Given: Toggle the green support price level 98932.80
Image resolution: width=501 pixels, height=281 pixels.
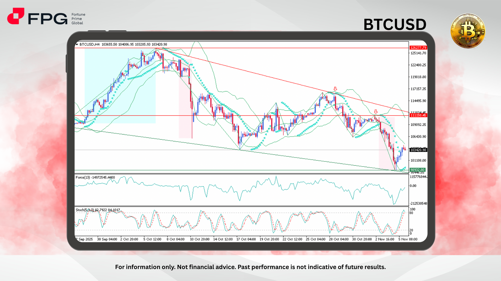Looking at the screenshot, I should (417, 169).
